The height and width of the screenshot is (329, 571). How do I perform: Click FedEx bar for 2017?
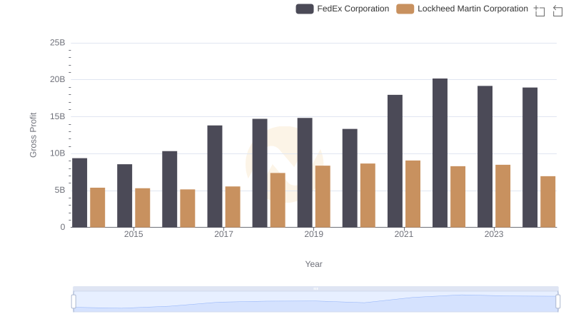[x=215, y=176]
